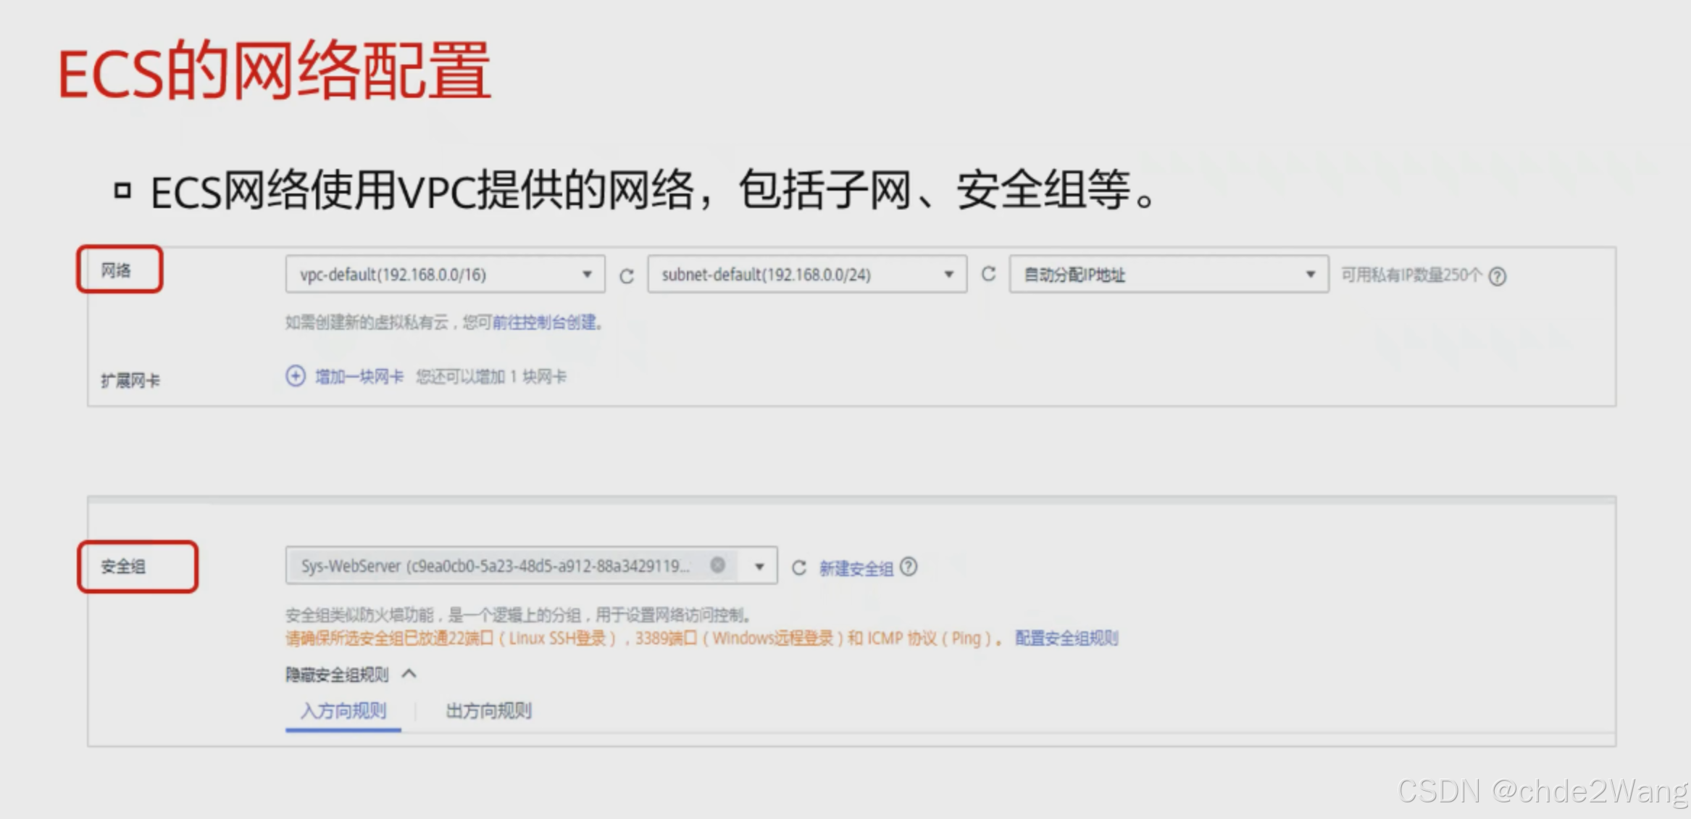The image size is (1691, 819).
Task: Click the 增加一块网卡 link text
Action: tap(359, 377)
